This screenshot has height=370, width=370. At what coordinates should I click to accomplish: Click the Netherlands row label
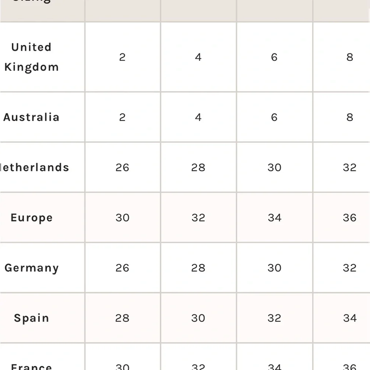(34, 167)
